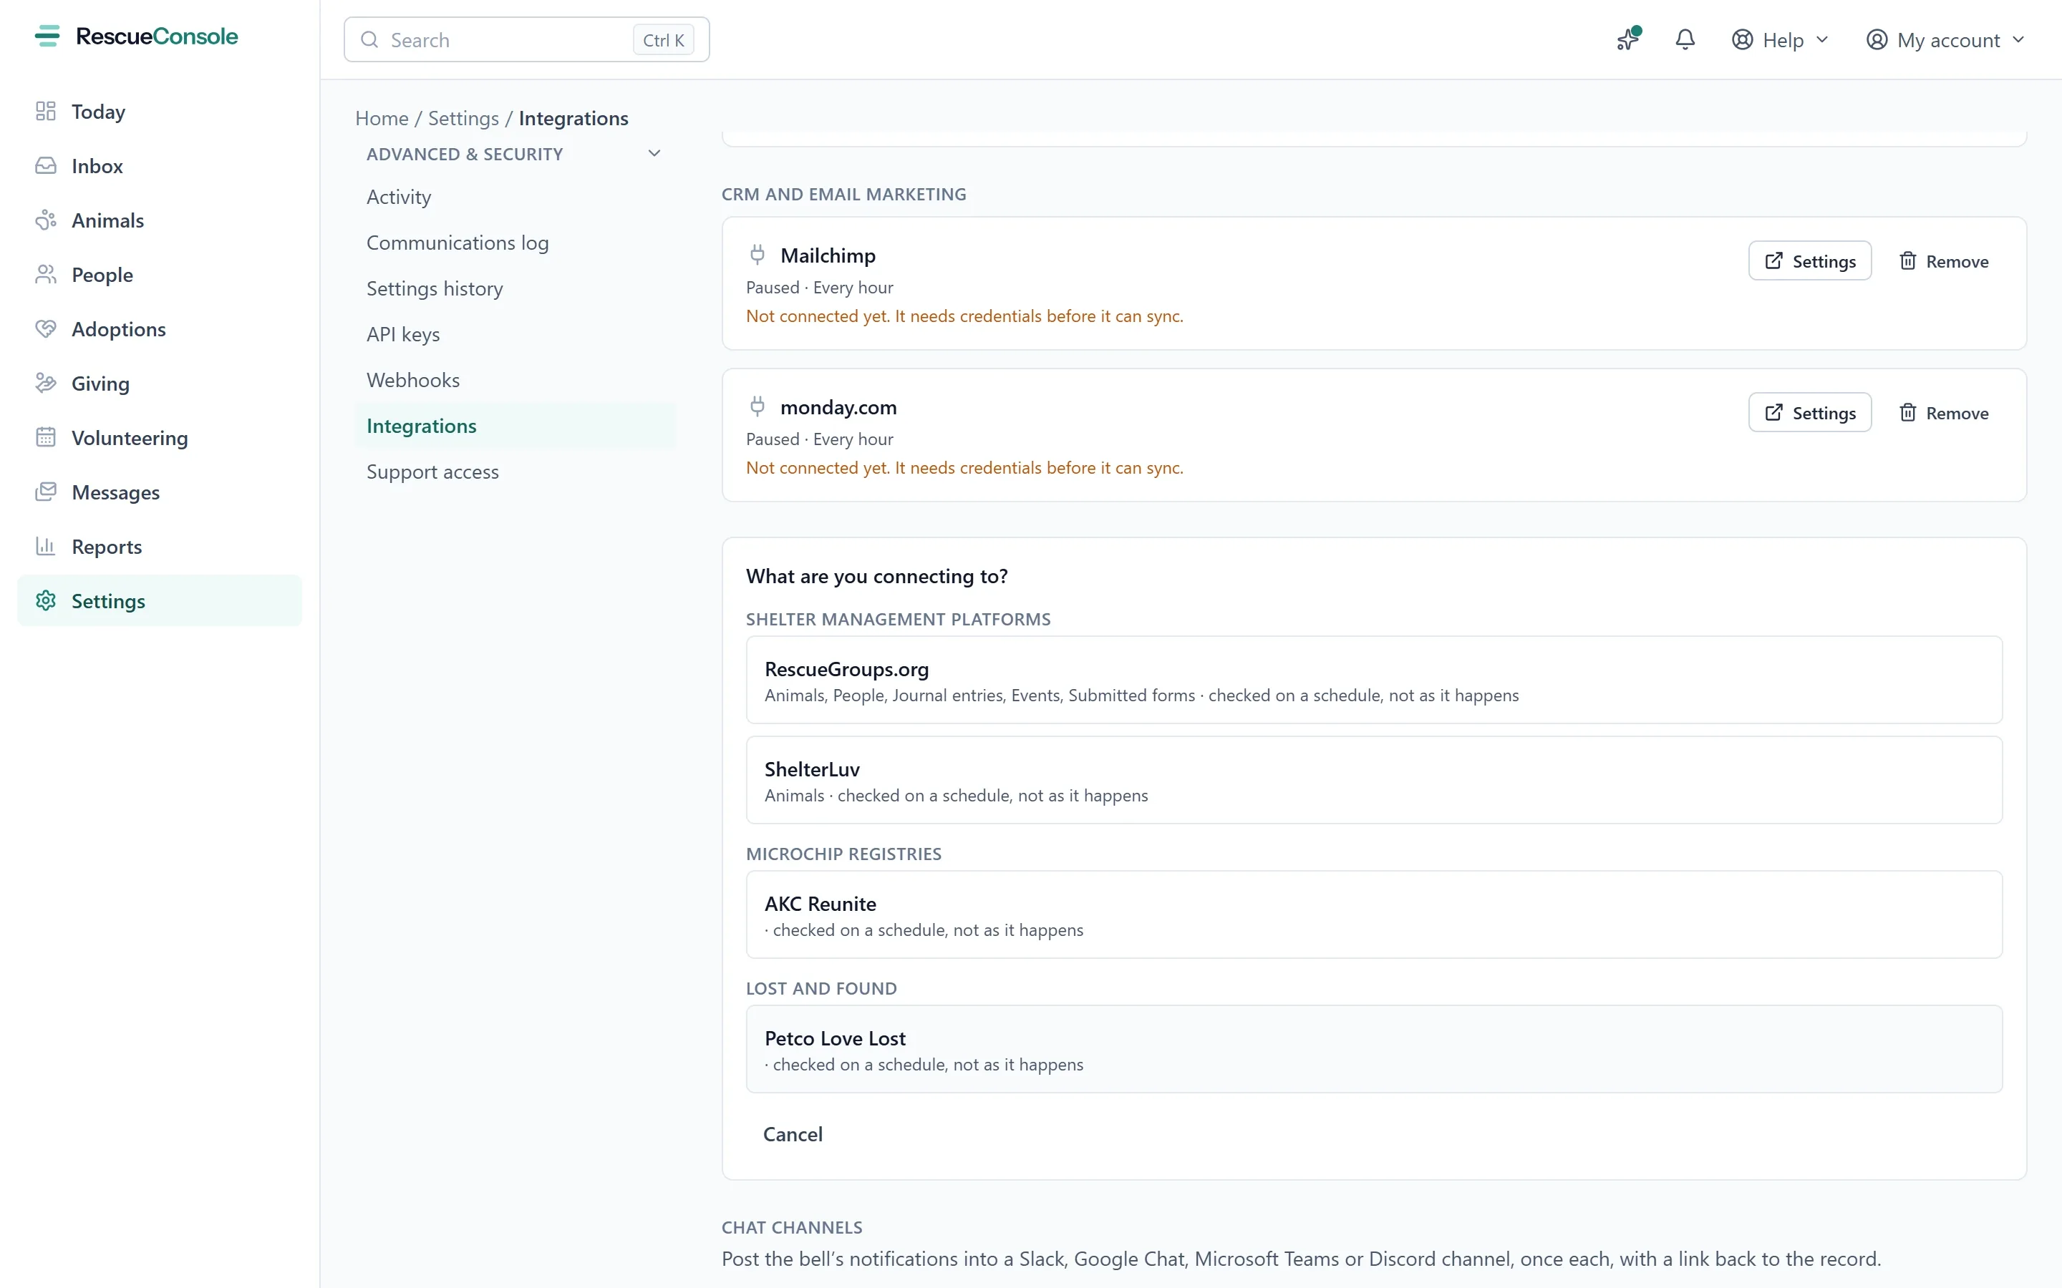Open Mailchimp Settings button
Image resolution: width=2062 pixels, height=1288 pixels.
pos(1810,260)
